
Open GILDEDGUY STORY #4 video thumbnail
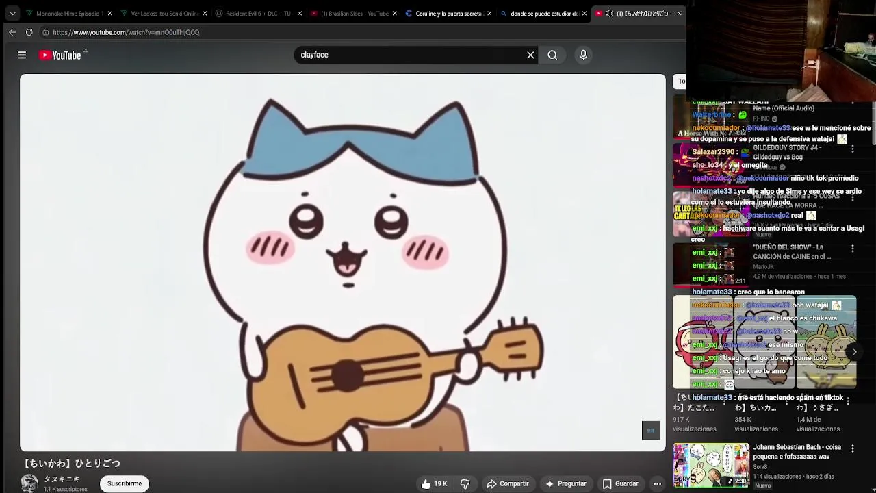tap(710, 165)
